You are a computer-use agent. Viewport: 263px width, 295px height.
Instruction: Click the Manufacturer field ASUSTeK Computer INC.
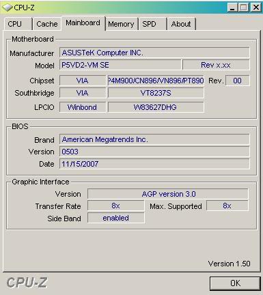pyautogui.click(x=154, y=53)
